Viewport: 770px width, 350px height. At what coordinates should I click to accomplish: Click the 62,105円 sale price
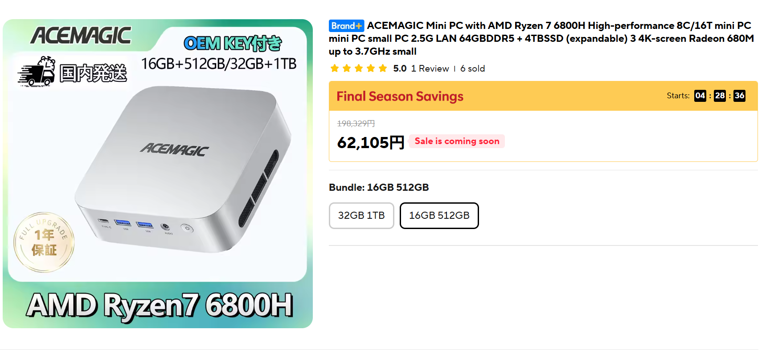click(370, 143)
